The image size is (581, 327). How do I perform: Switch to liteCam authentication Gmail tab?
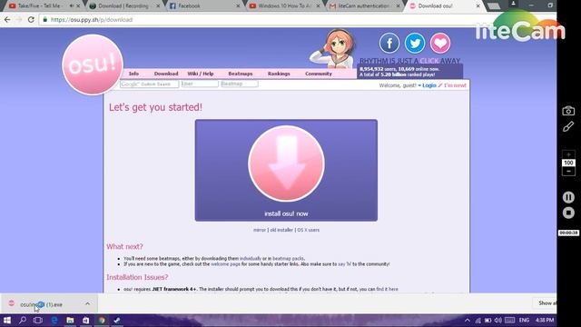364,6
